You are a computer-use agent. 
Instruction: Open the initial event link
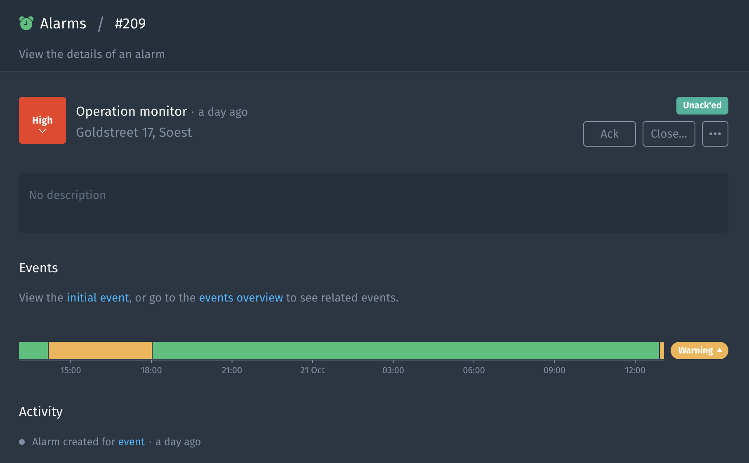(x=98, y=297)
